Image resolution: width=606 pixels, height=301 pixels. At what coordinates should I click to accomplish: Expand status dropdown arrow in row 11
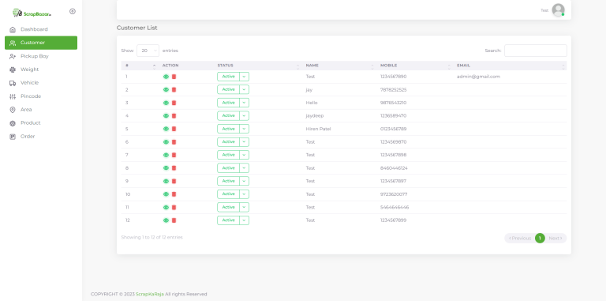[x=244, y=207]
